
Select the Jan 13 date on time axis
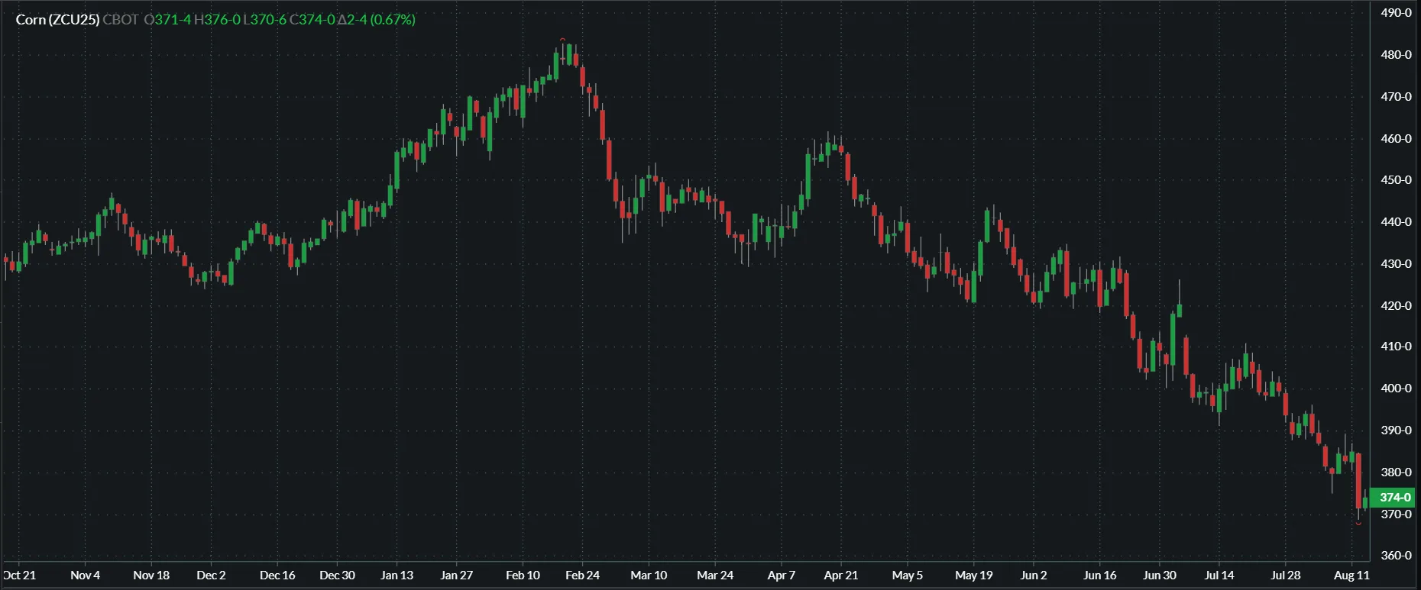point(397,575)
